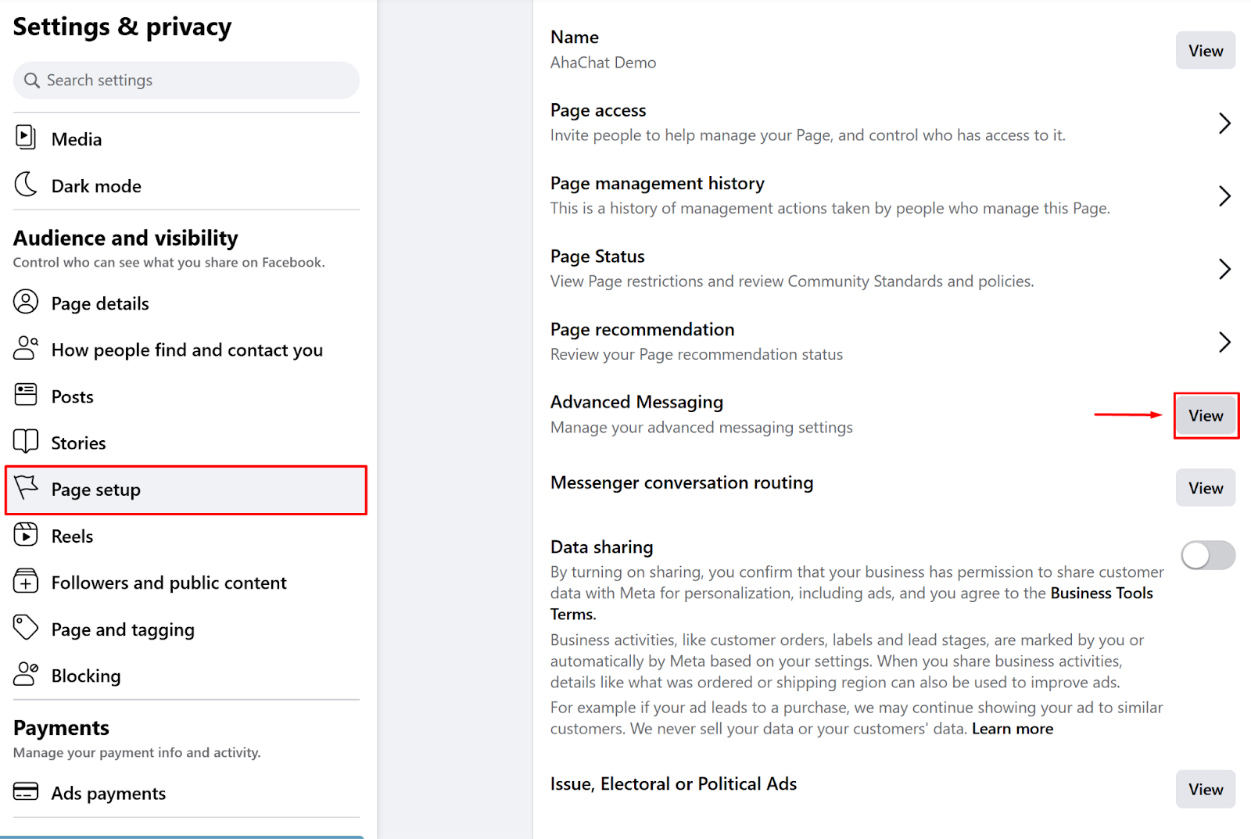Click the Page access title text
Viewport: 1251px width, 839px height.
click(x=598, y=110)
